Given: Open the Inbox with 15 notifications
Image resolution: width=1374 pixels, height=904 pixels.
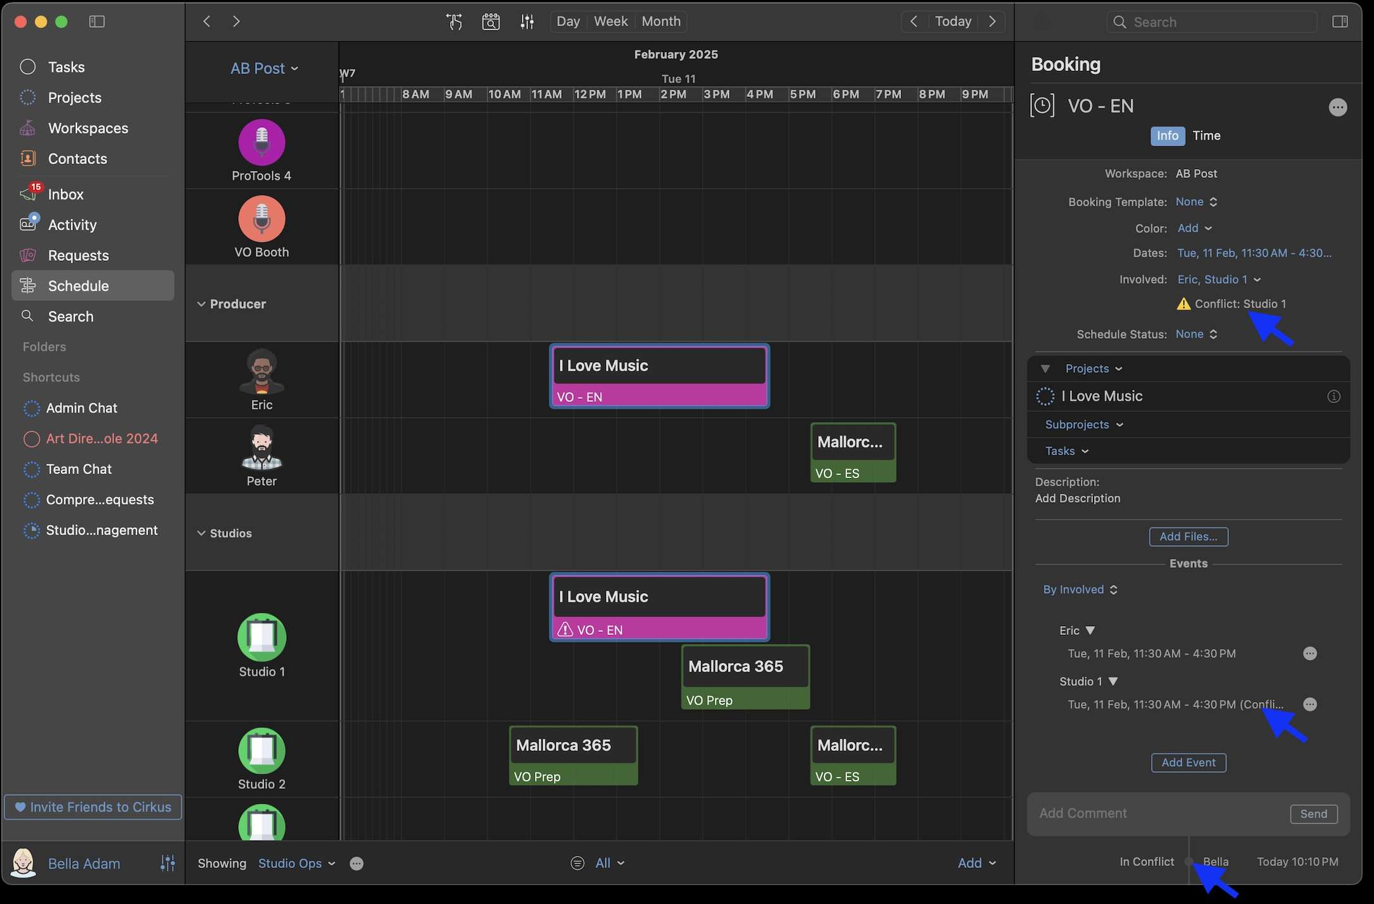Looking at the screenshot, I should pos(65,194).
